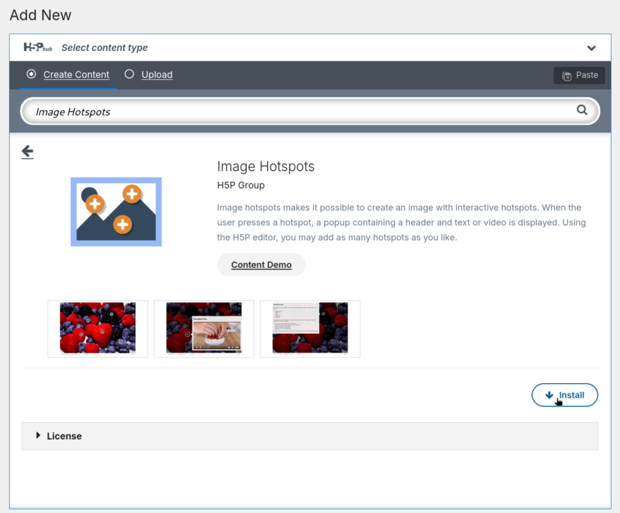The image size is (620, 513).
Task: Select the Create Content radio button
Action: [31, 74]
